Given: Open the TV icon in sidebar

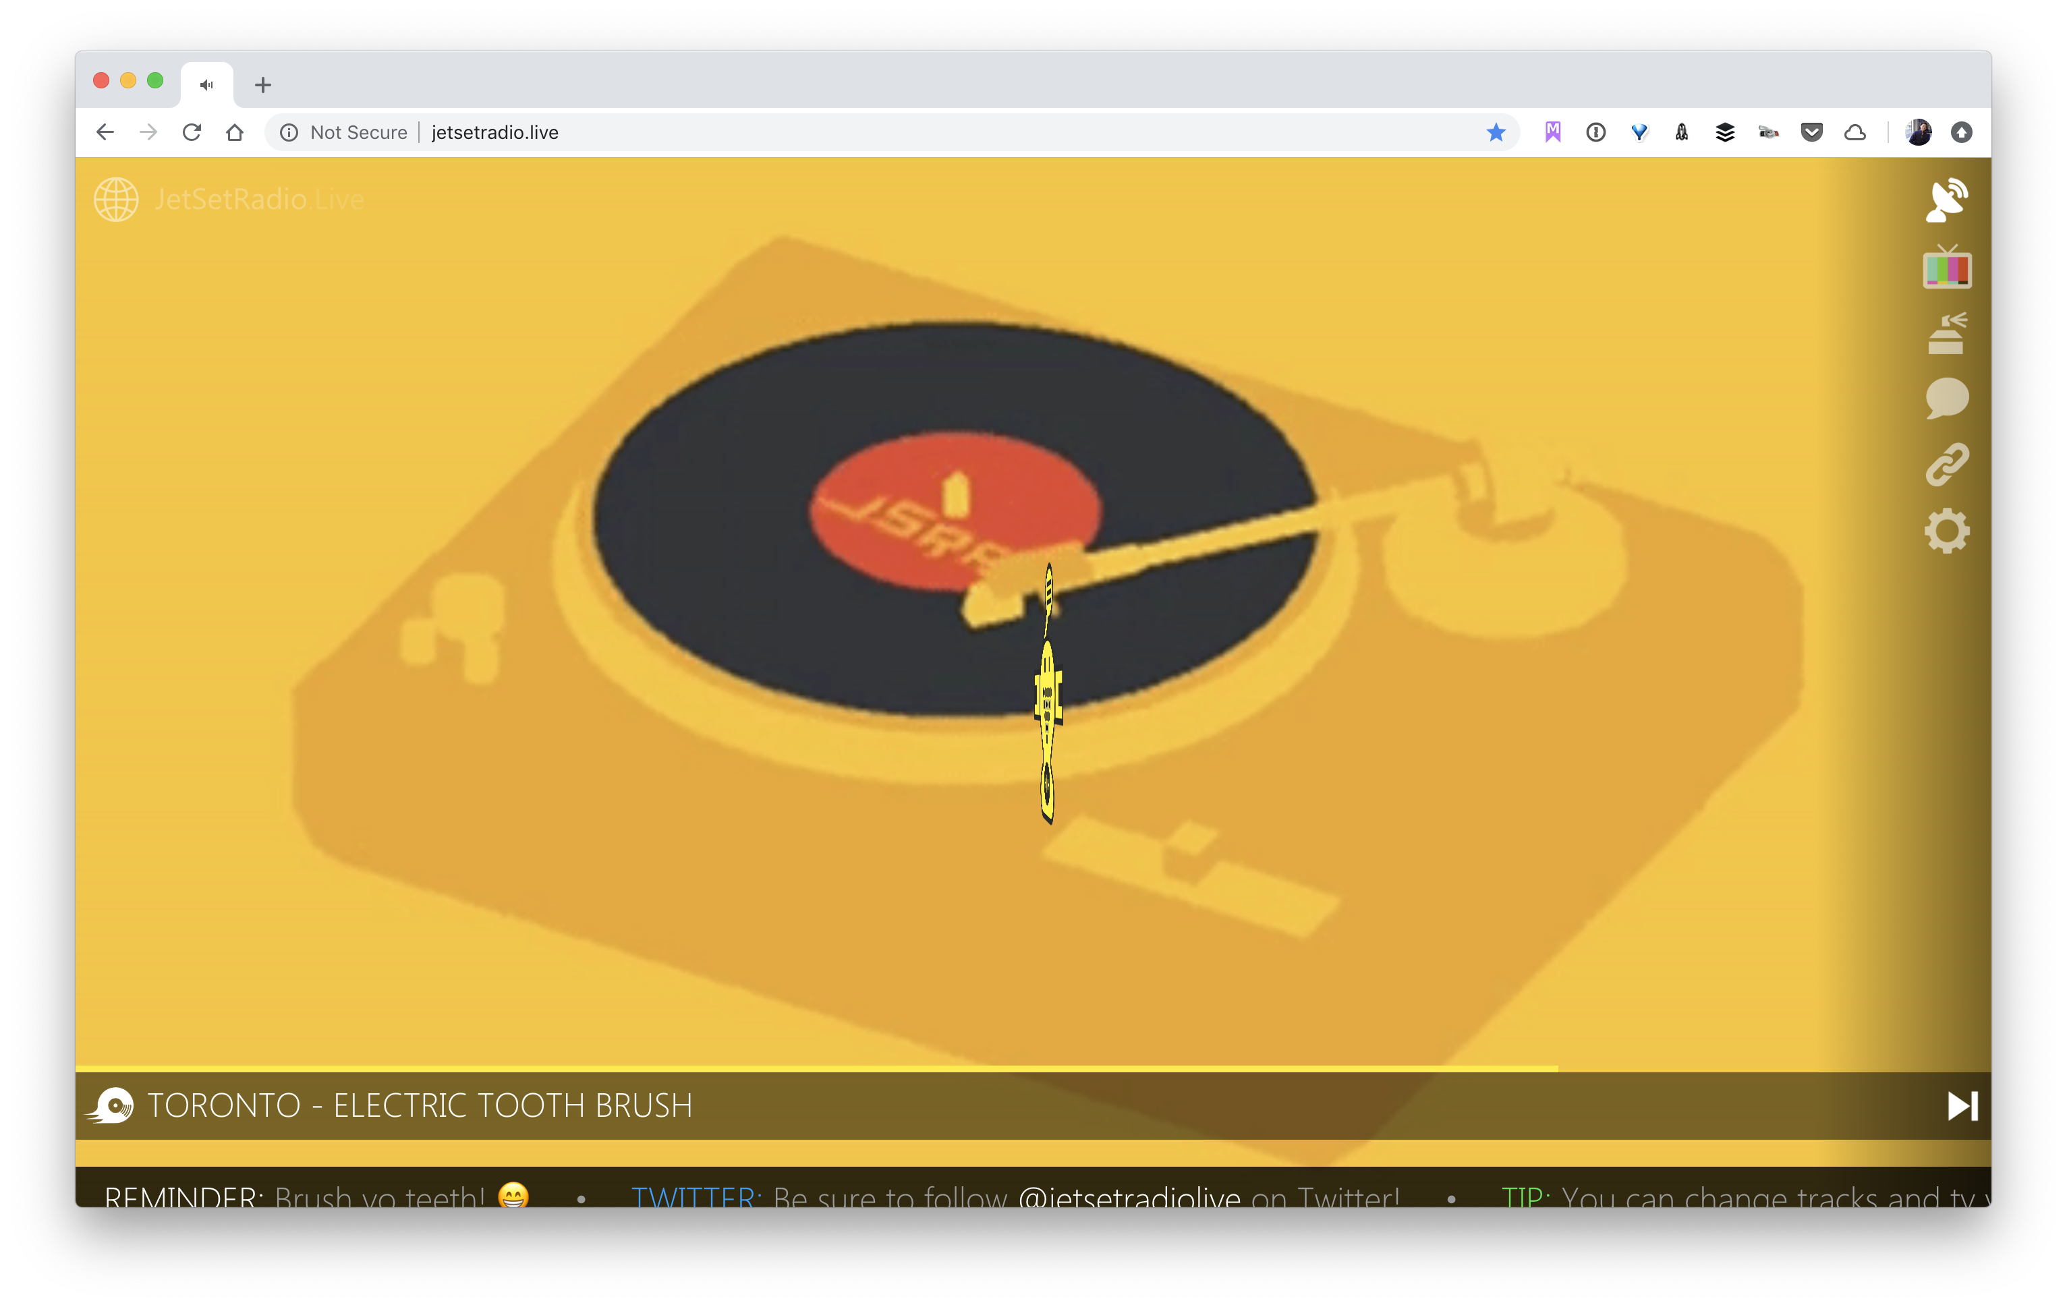Looking at the screenshot, I should [x=1946, y=268].
